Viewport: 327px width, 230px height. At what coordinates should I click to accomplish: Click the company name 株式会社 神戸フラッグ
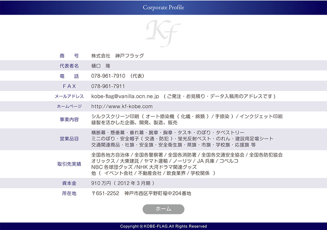(118, 56)
